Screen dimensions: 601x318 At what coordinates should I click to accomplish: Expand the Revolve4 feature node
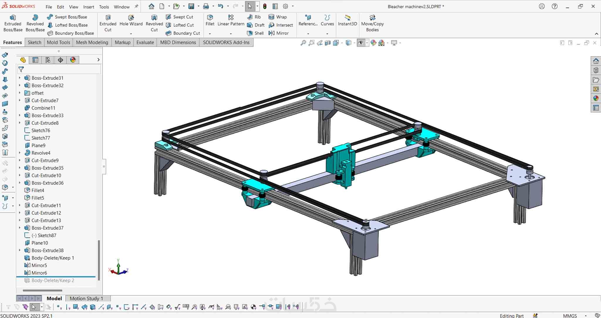pos(20,153)
